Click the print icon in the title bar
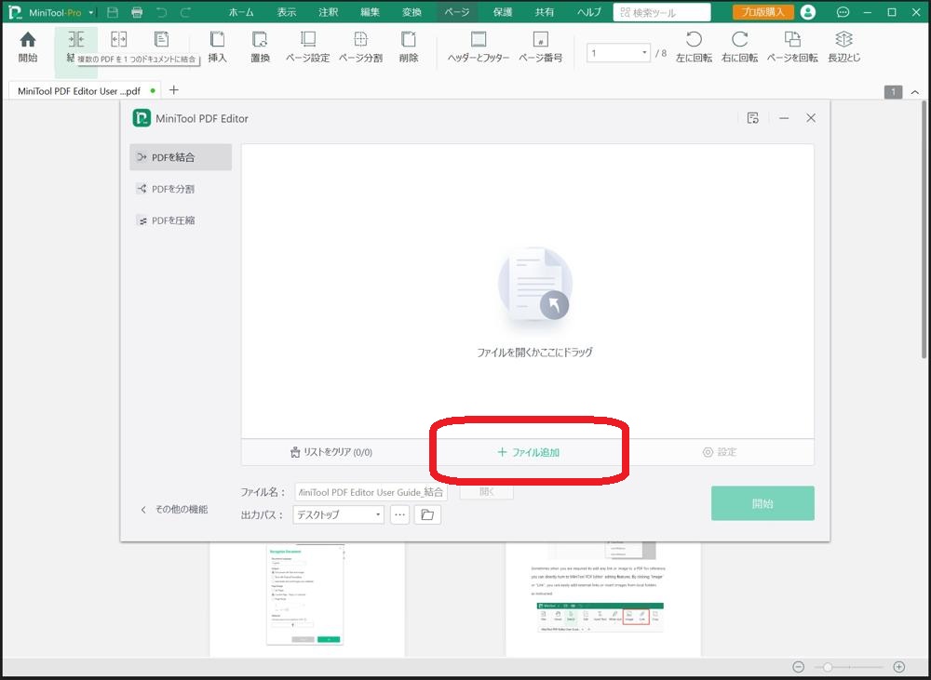The width and height of the screenshot is (931, 680). (x=137, y=12)
